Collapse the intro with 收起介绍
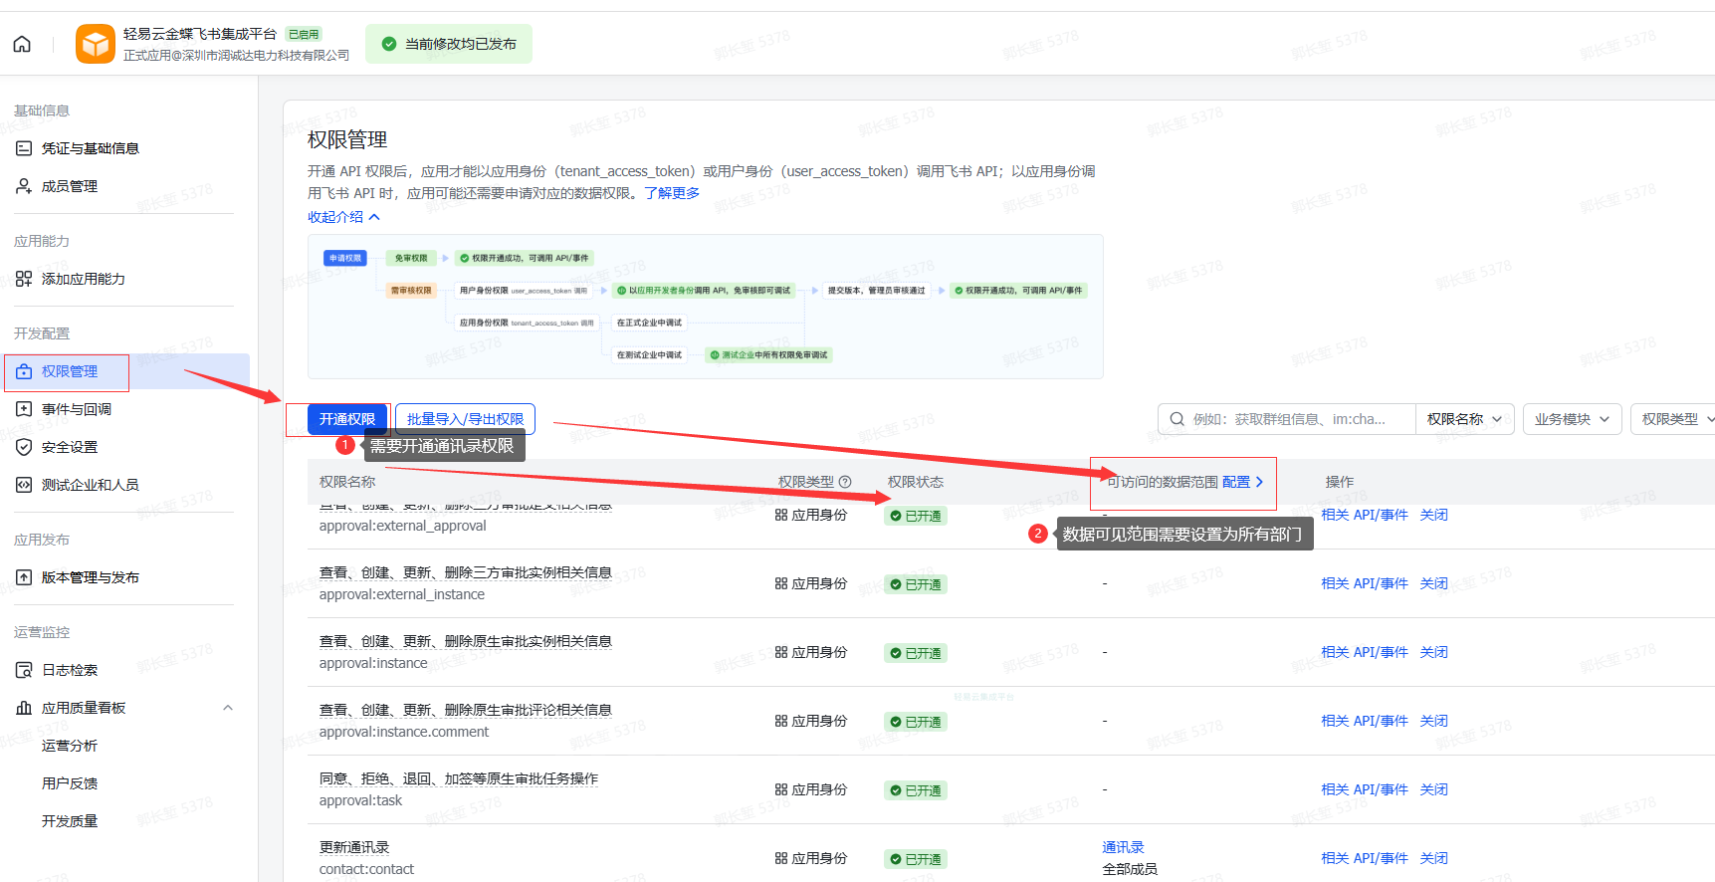This screenshot has height=882, width=1715. click(x=343, y=217)
